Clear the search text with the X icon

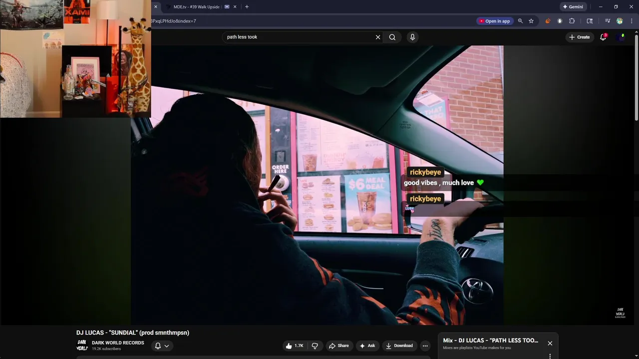click(378, 37)
